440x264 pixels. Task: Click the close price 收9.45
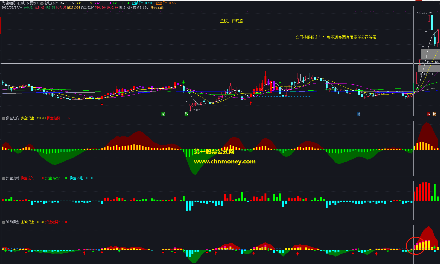click(x=61, y=7)
